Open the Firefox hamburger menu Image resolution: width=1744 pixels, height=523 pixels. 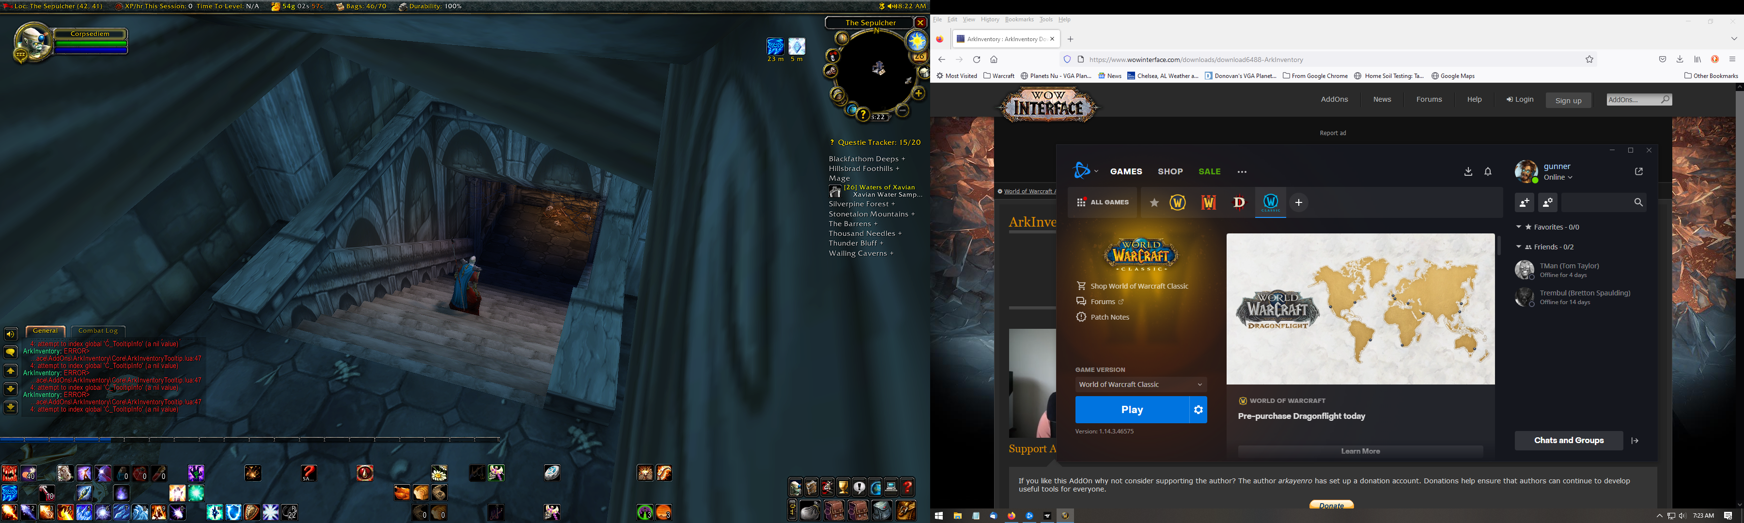(x=1732, y=60)
